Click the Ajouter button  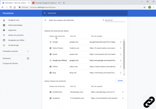120,81
